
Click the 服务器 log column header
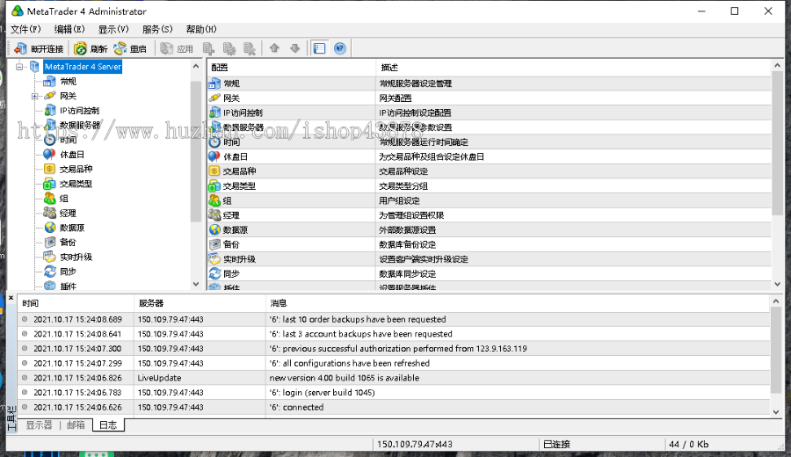coord(200,303)
